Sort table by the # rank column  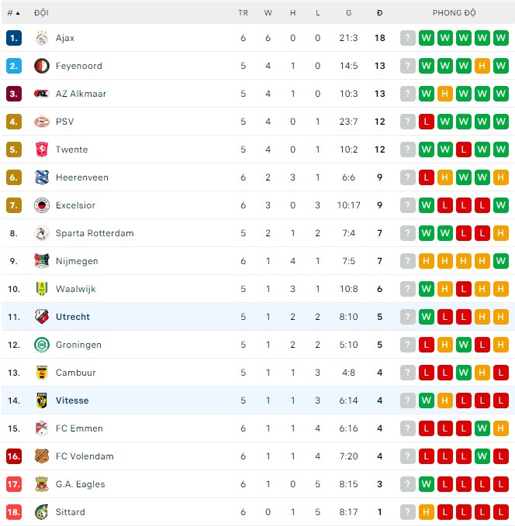[13, 13]
